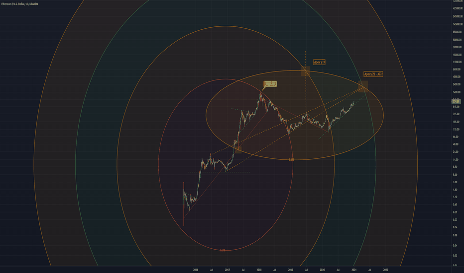Click the 30000.00 price axis label
This screenshot has height=273, width=464.
pyautogui.click(x=457, y=47)
